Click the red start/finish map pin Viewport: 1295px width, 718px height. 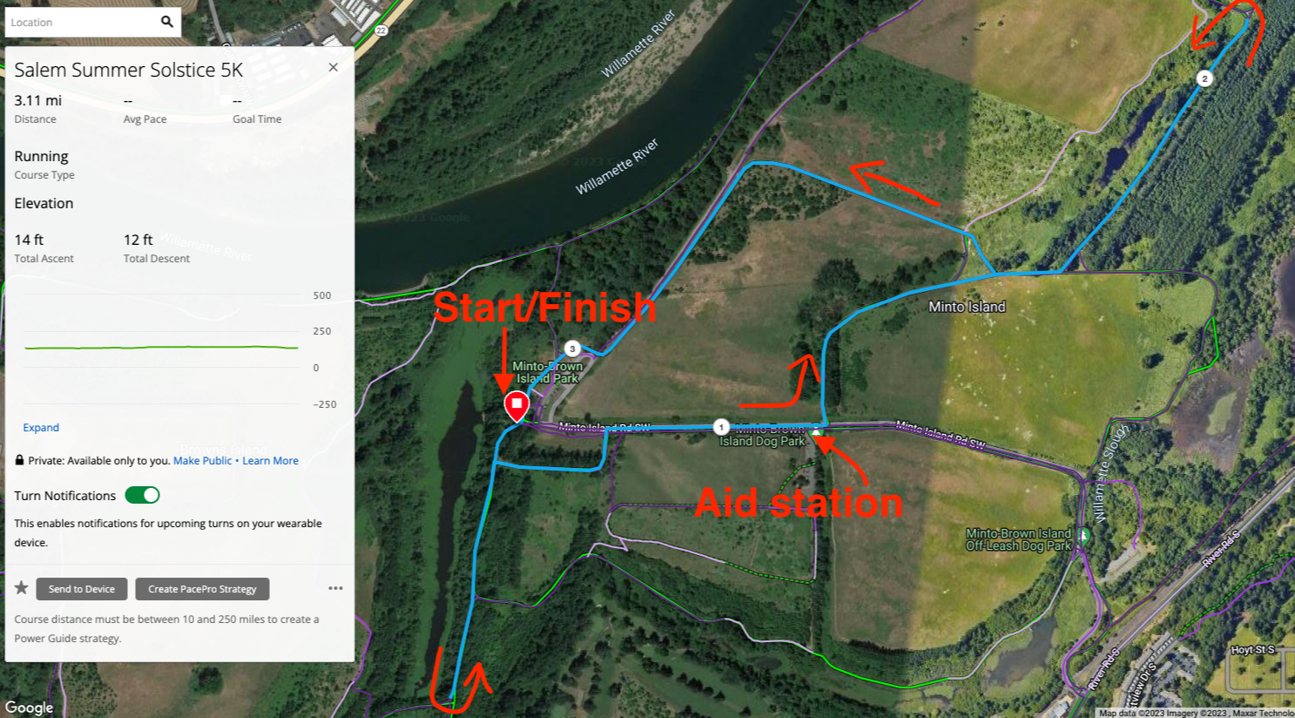[516, 406]
